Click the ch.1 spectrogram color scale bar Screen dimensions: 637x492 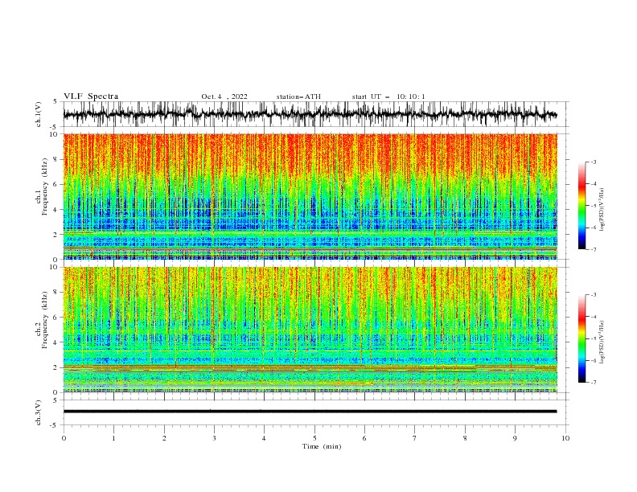[582, 206]
